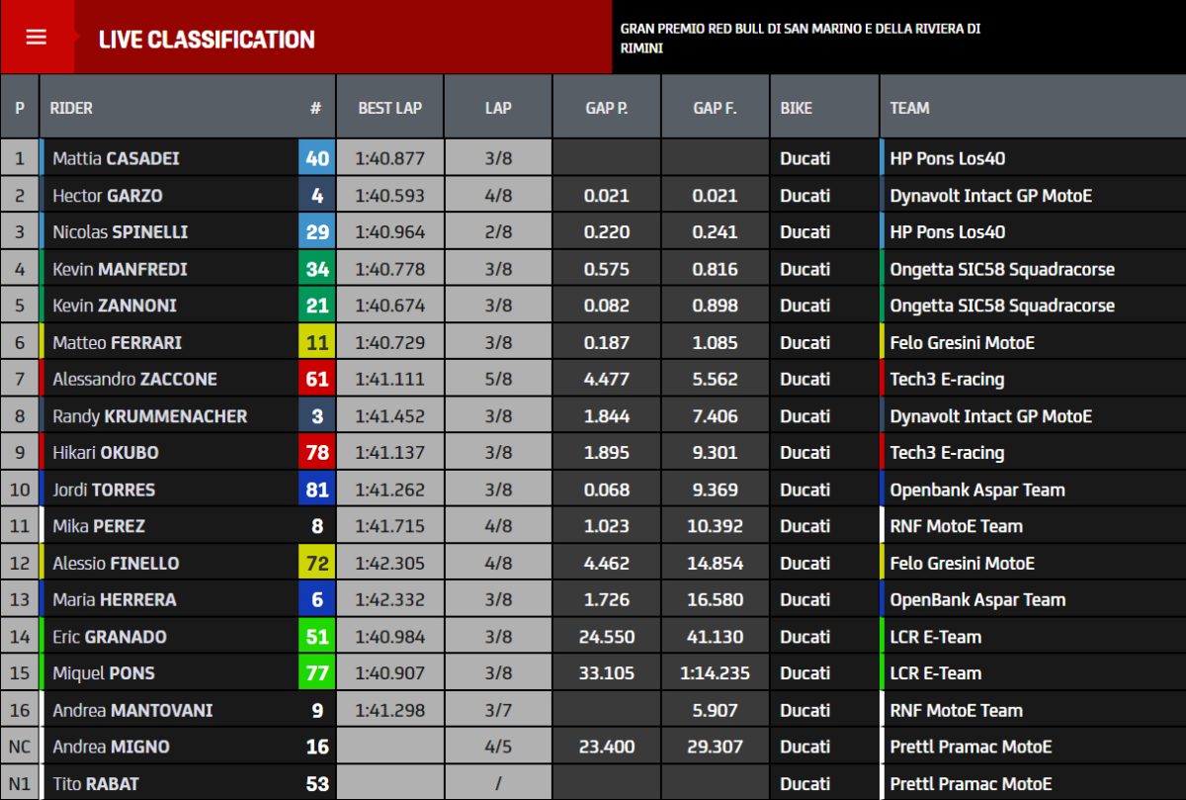Open the hamburger menu

[x=37, y=38]
